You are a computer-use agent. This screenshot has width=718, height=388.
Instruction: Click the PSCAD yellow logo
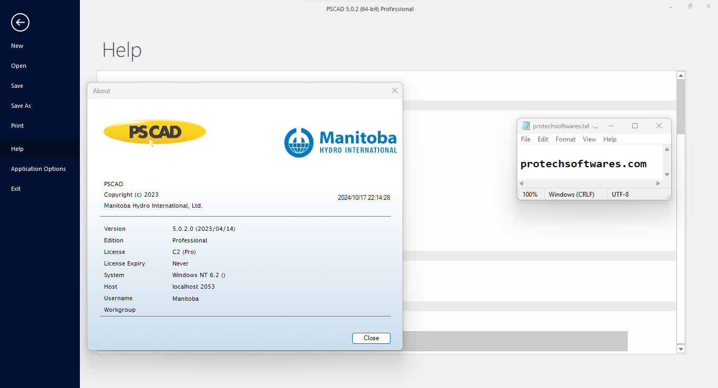(x=155, y=131)
